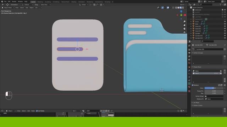Open the Default orientation dropdown
The height and width of the screenshot is (127, 227).
click(28, 5)
